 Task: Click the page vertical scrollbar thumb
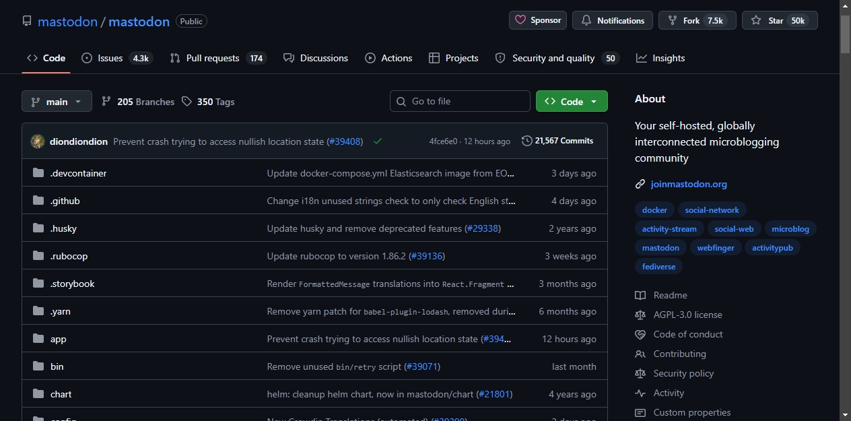[x=845, y=33]
